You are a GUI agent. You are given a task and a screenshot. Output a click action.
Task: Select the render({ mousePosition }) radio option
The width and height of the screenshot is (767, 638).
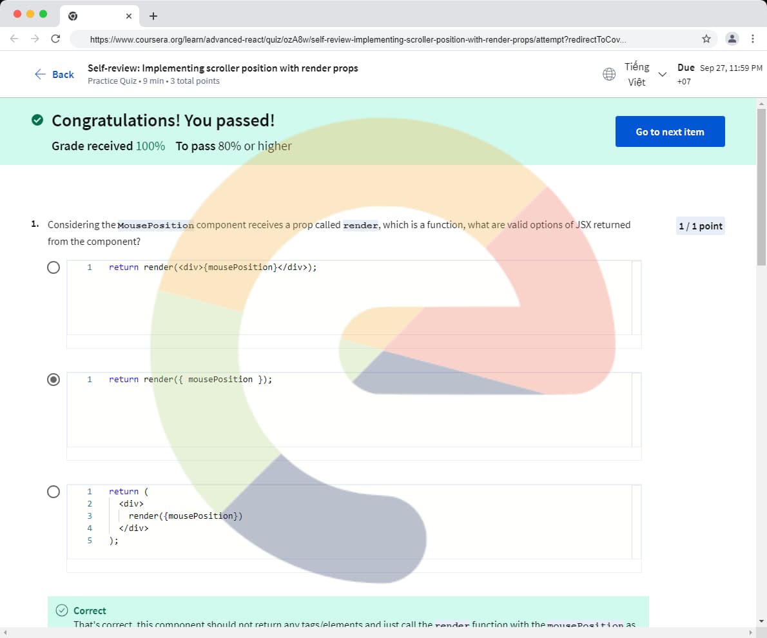tap(53, 380)
